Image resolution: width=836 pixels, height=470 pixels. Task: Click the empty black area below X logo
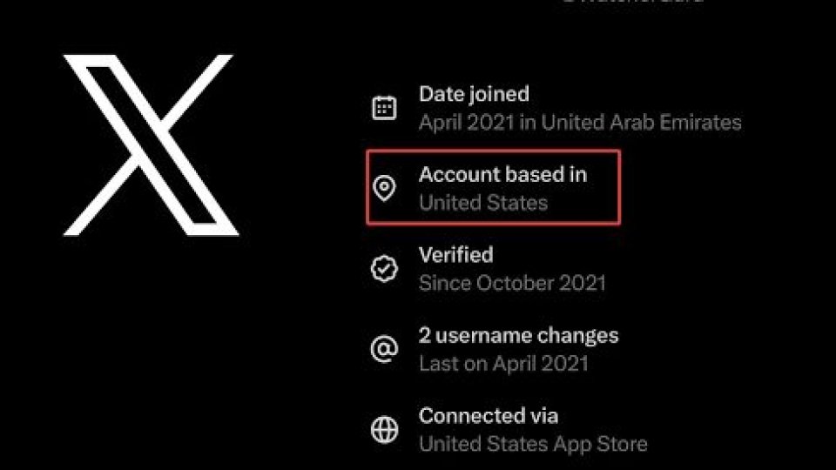[150, 348]
